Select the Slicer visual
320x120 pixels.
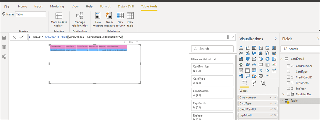point(241,70)
